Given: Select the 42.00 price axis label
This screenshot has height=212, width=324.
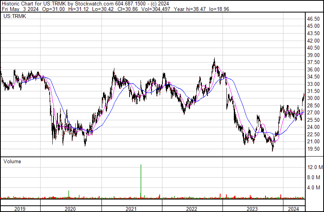Looking at the screenshot, I should pos(313,41).
